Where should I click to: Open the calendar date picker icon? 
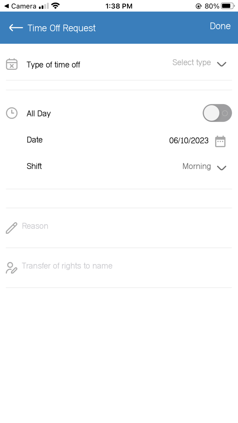pos(220,141)
